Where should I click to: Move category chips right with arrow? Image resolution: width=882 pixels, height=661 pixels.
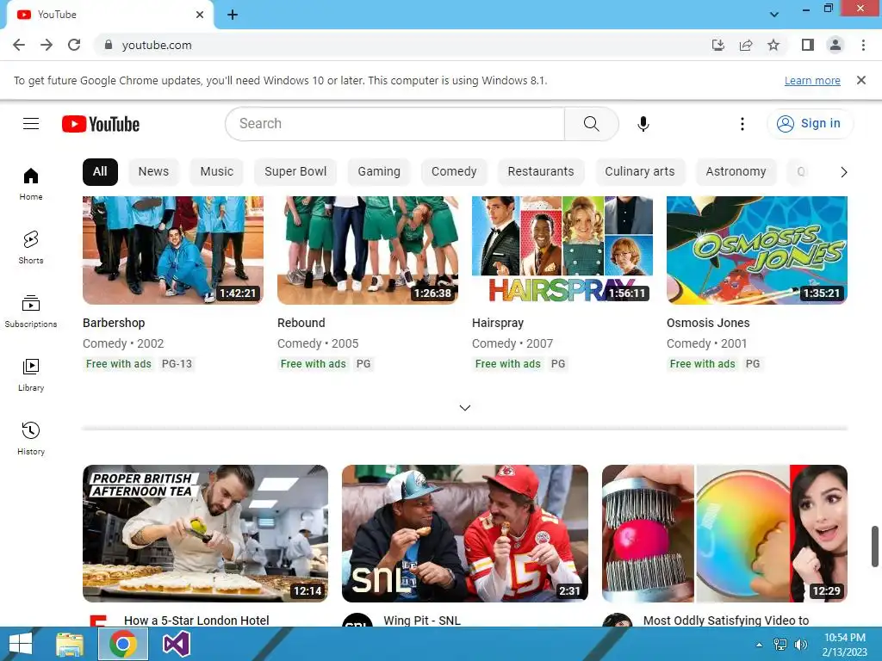tap(844, 172)
